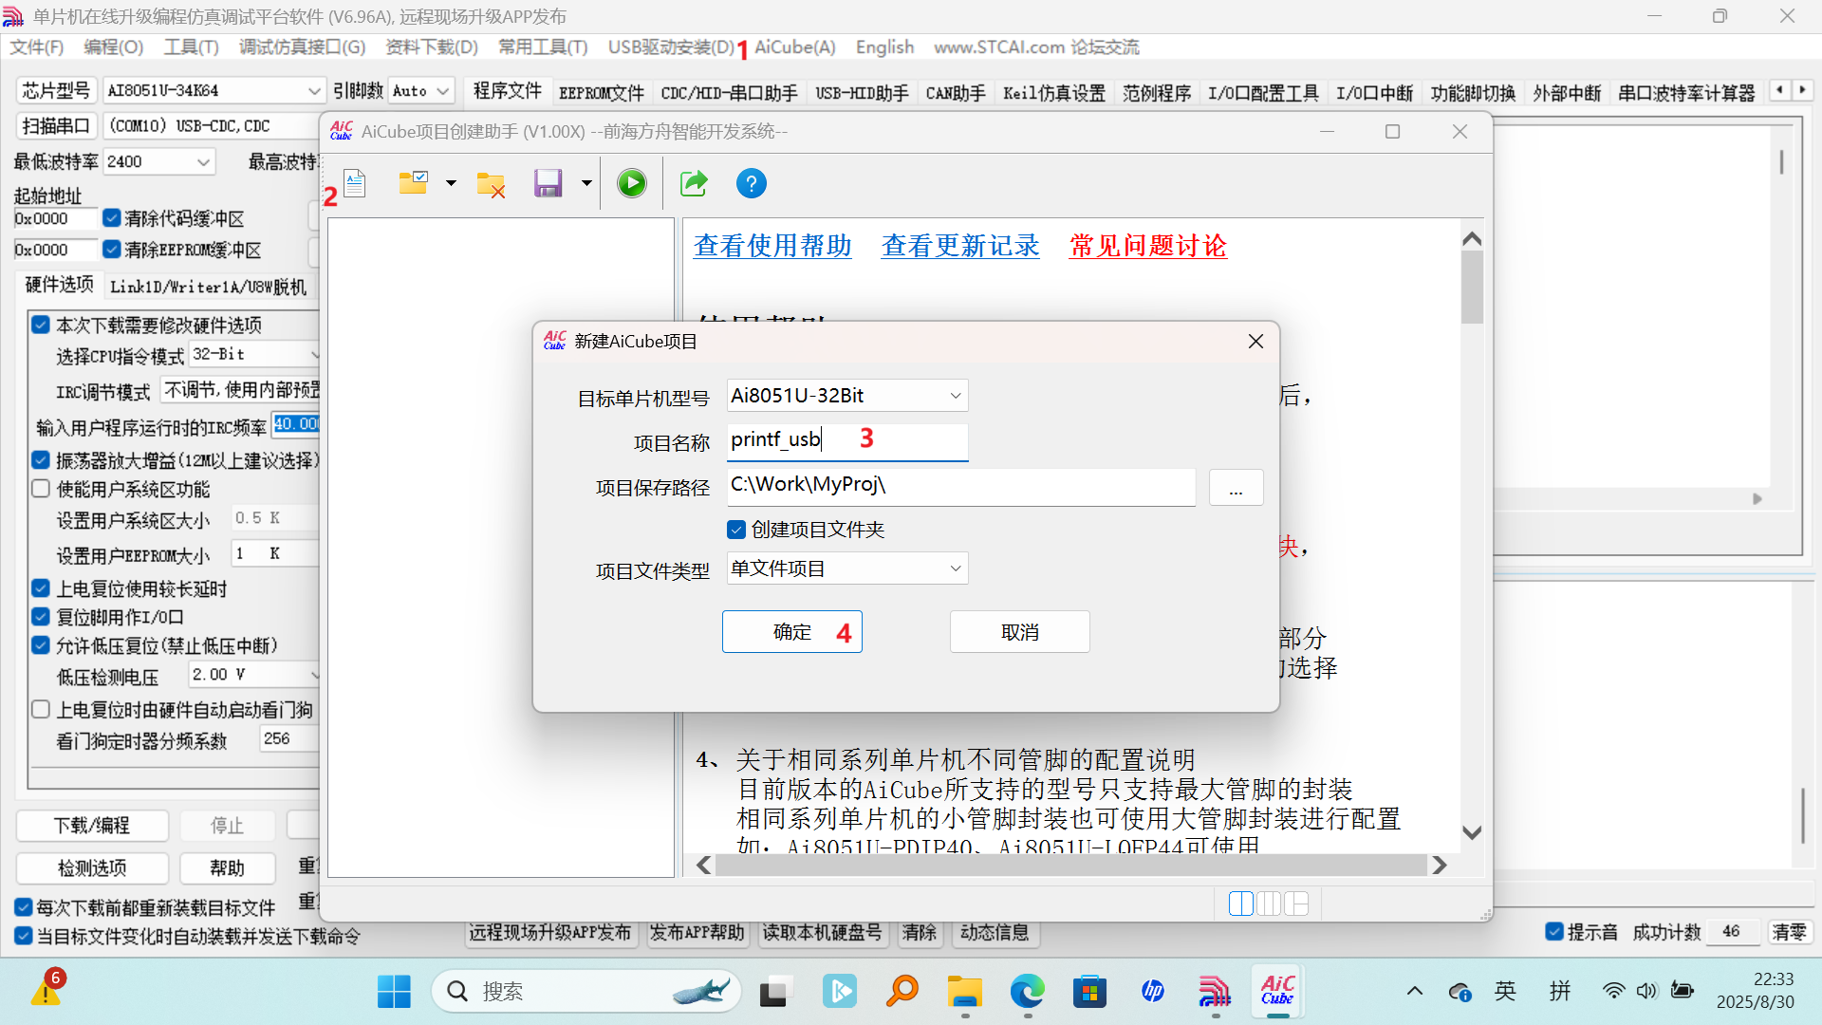Click the AiCube taskbar icon
This screenshot has height=1025, width=1822.
[1277, 991]
